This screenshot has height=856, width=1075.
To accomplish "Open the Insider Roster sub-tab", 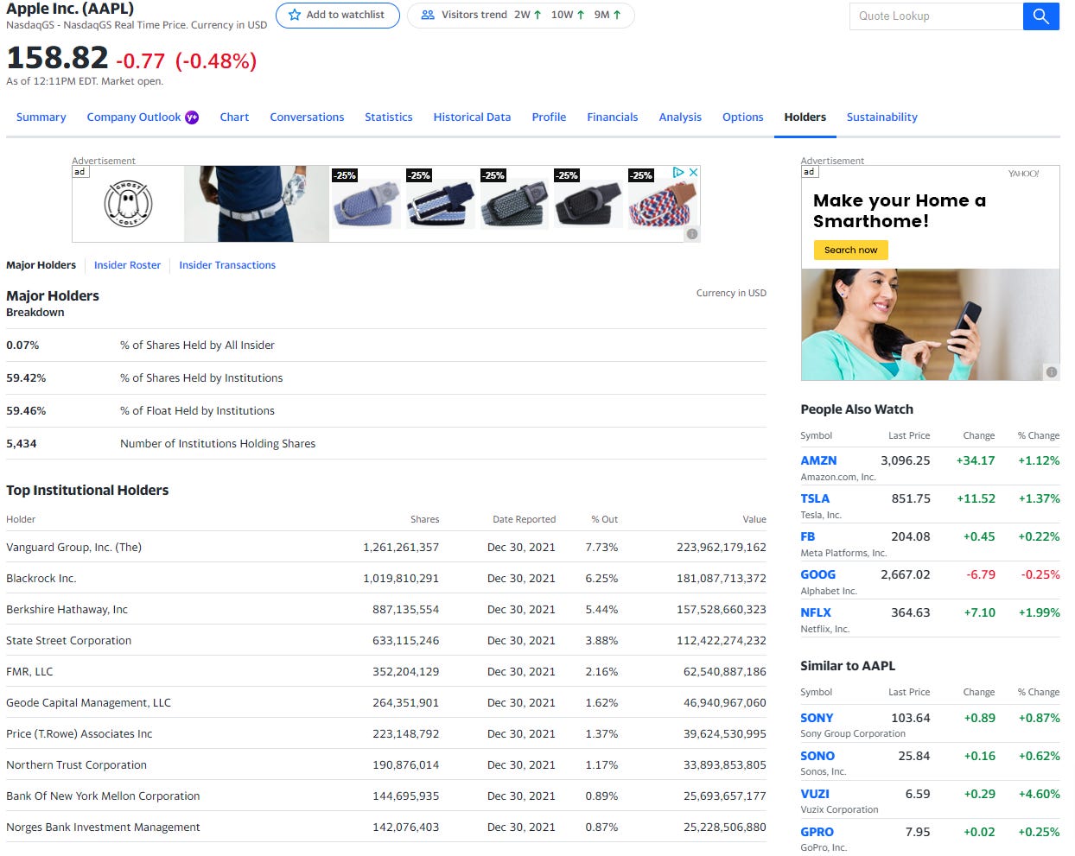I will tap(127, 265).
